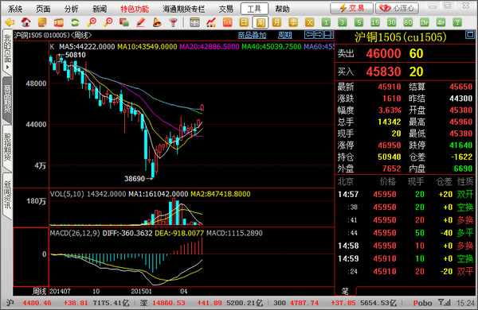Open the 系统 menu

[x=15, y=9]
